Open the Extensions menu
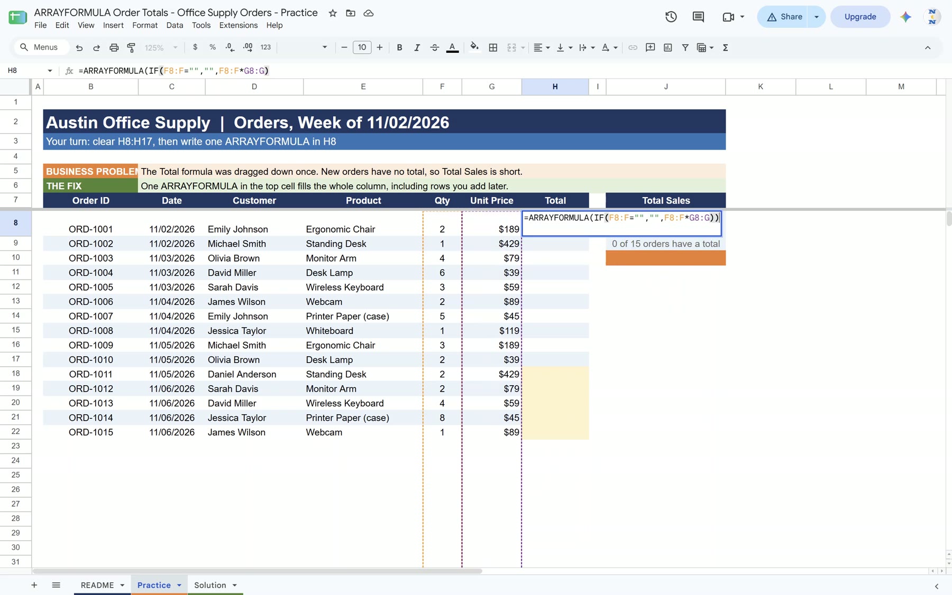 239,25
